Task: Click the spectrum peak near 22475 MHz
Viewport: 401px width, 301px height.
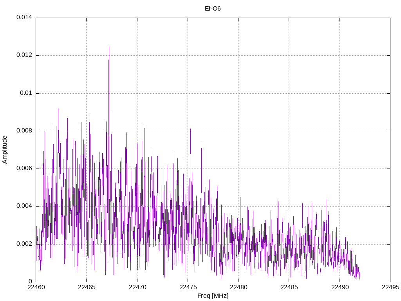Action: (191, 129)
